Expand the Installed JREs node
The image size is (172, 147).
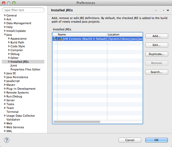click(9, 62)
